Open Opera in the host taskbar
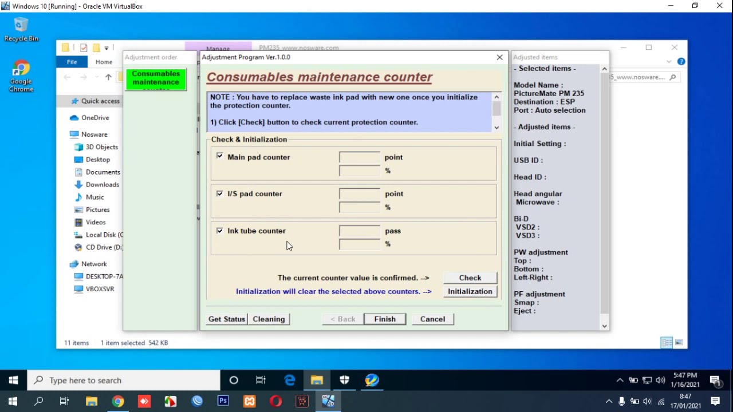The image size is (733, 412). [275, 401]
